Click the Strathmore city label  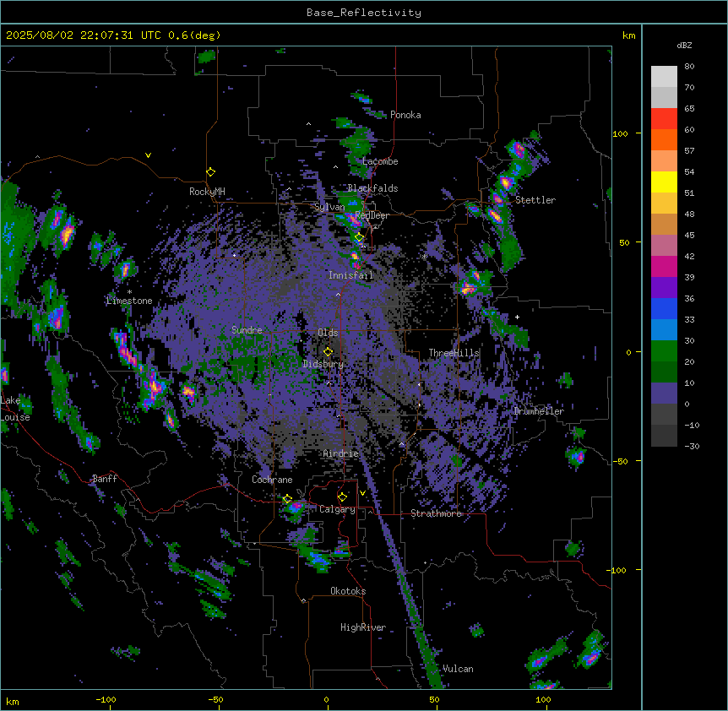pos(436,513)
